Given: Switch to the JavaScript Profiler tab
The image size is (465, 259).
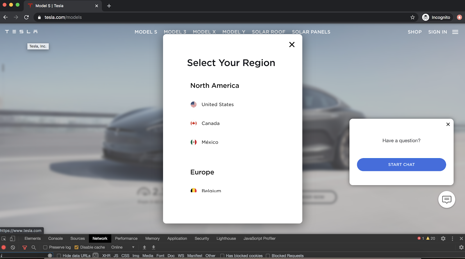Looking at the screenshot, I should coord(260,239).
